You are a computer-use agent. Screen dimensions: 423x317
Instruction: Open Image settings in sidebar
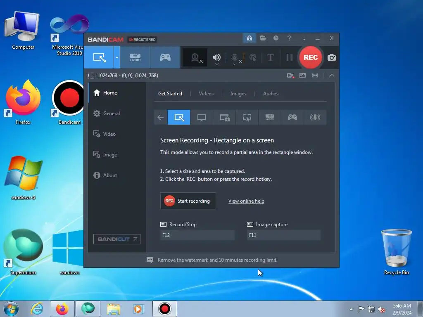click(x=117, y=155)
